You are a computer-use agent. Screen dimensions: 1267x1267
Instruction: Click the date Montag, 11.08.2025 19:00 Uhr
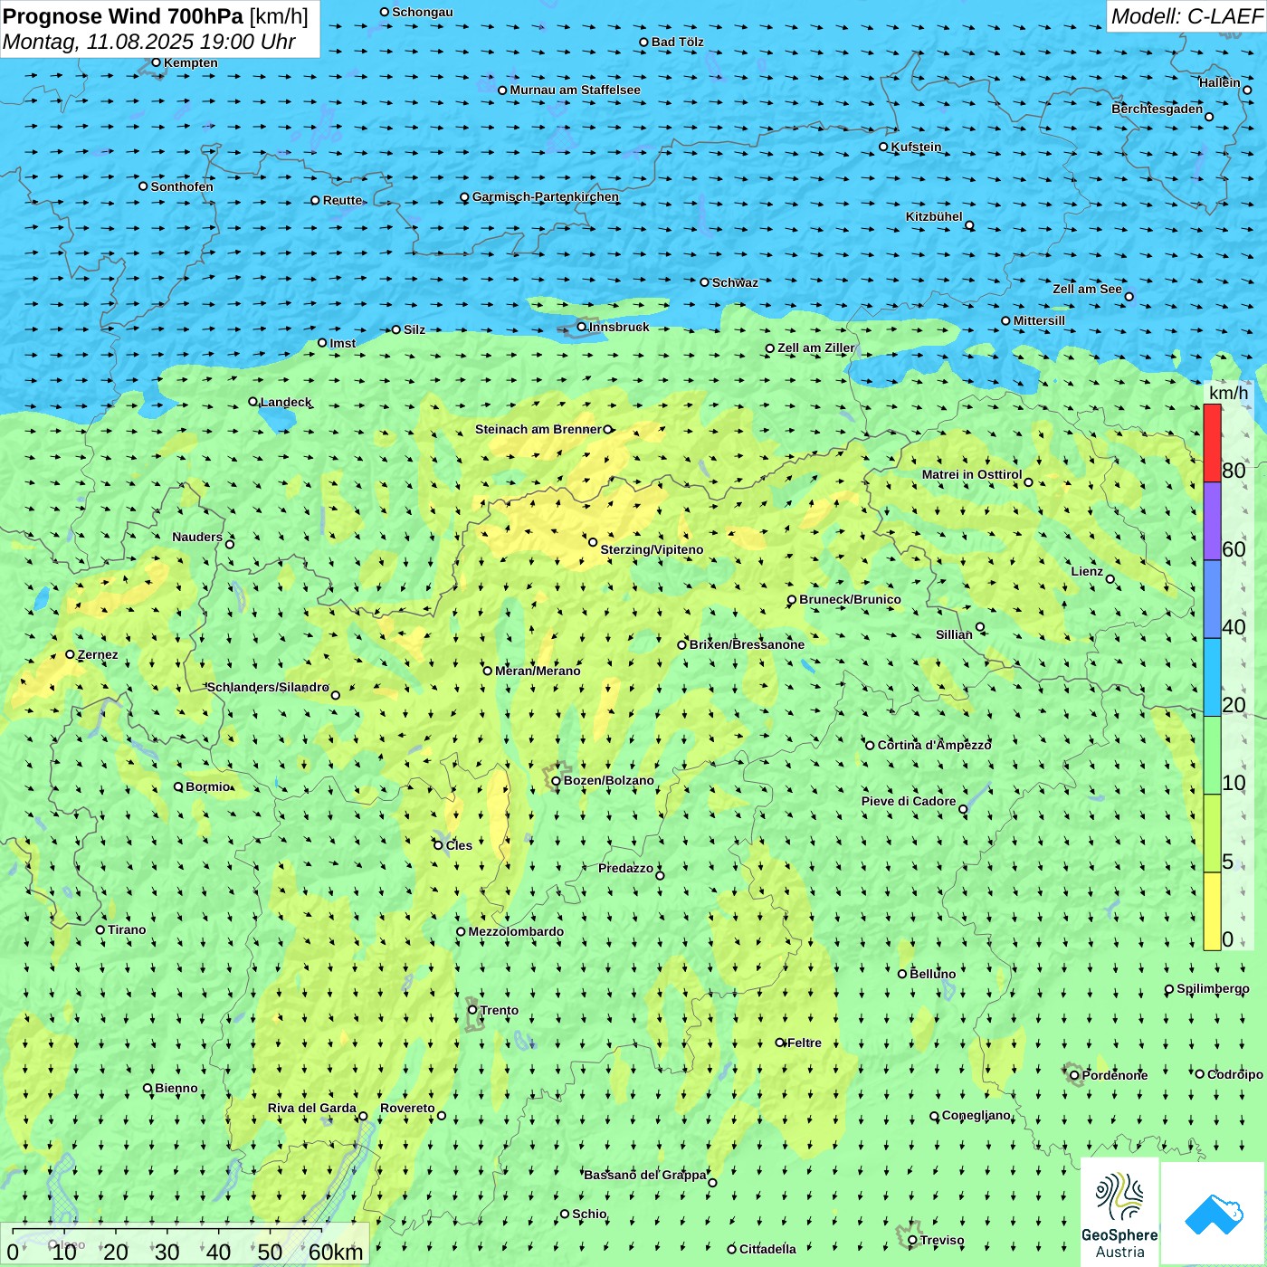pyautogui.click(x=149, y=42)
